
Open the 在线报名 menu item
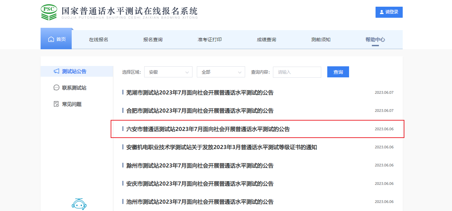click(x=99, y=40)
